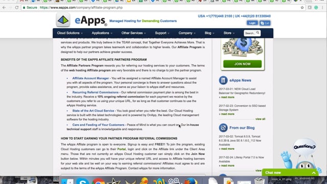Open Firefox from the dock
Image resolution: width=327 pixels, height=184 pixels.
(191, 181)
